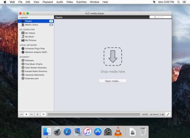Viewport: 190px width, 138px height.
Task: Open the Trash in the Dock
Action: click(143, 131)
